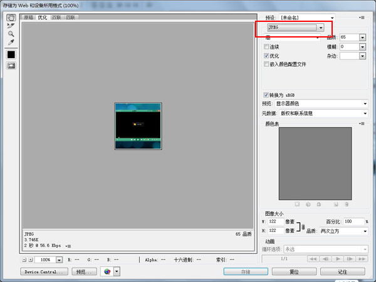This screenshot has width=376, height=282.
Task: Click the play animation button
Action: [338, 259]
